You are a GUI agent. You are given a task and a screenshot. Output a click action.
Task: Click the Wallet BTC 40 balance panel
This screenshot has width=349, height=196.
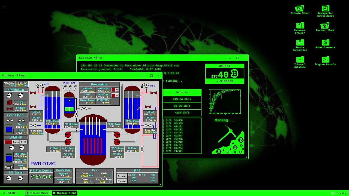coord(225,74)
